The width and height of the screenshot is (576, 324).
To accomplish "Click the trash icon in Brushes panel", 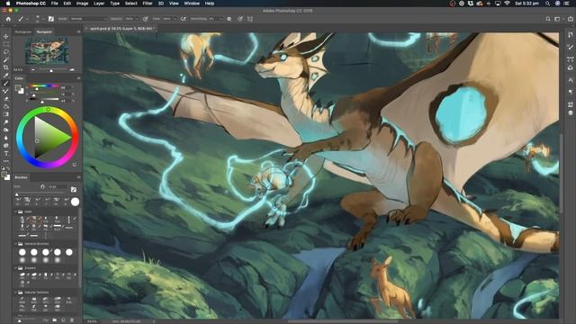I will 72,320.
